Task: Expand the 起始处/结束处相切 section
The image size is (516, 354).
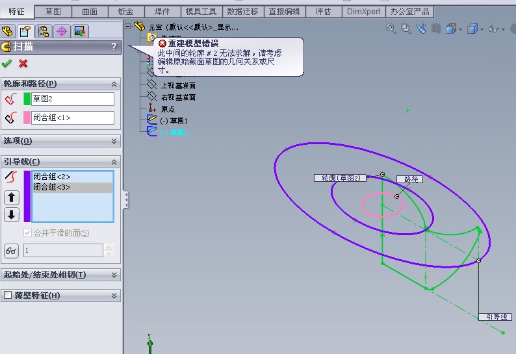Action: 114,275
